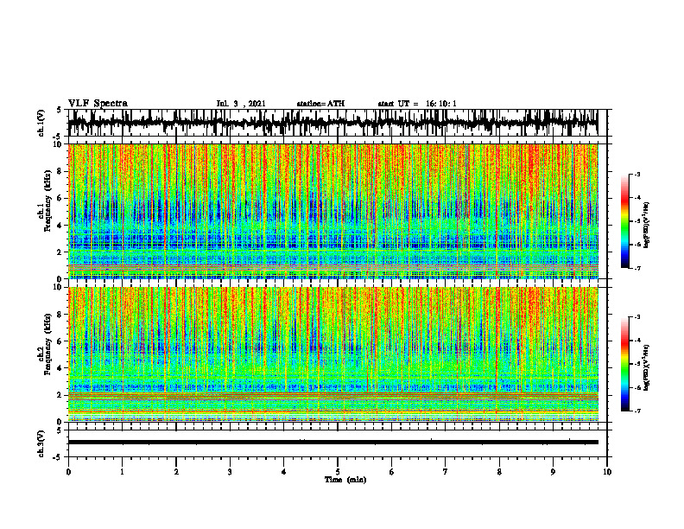This screenshot has width=684, height=529.
Task: Click inside the ch.2 spectrogram plot
Action: pos(332,354)
